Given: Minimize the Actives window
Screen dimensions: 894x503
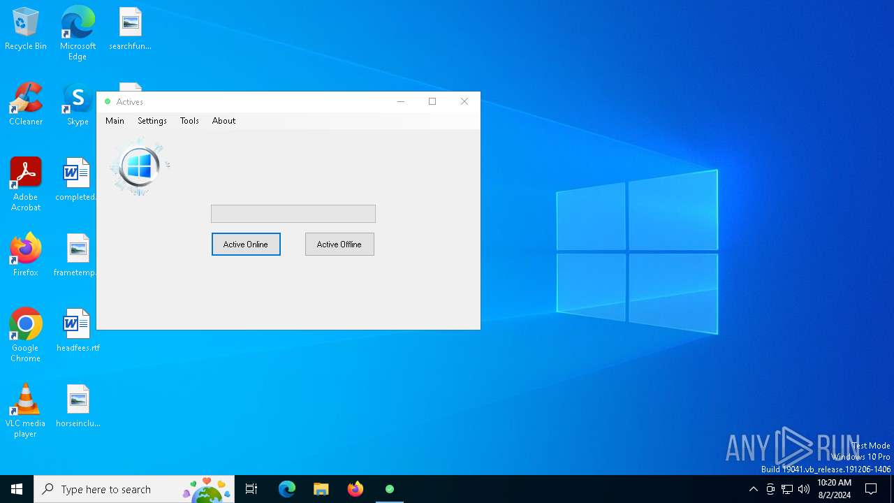Looking at the screenshot, I should pyautogui.click(x=401, y=102).
